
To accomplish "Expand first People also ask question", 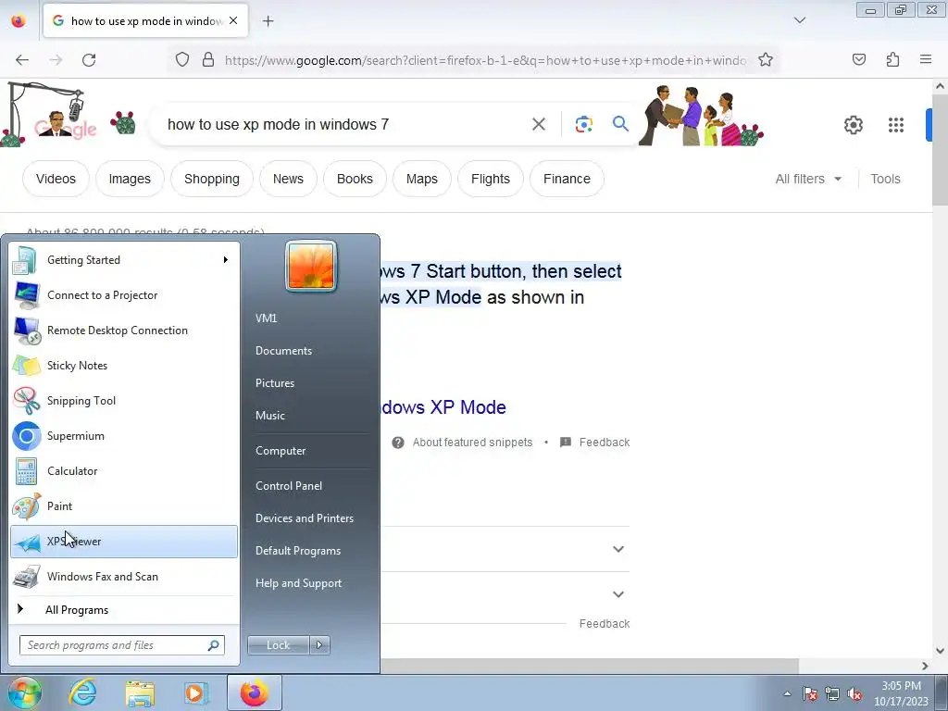I will pos(617,549).
